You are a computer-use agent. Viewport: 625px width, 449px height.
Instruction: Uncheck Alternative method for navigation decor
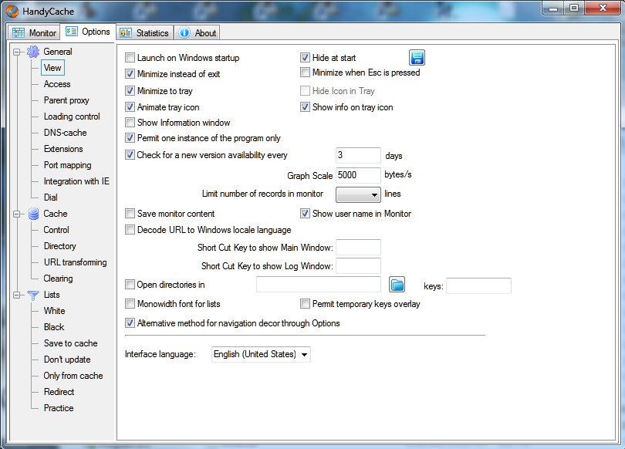(x=130, y=323)
